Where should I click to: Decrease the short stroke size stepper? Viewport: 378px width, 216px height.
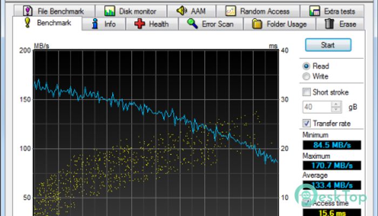pos(336,110)
